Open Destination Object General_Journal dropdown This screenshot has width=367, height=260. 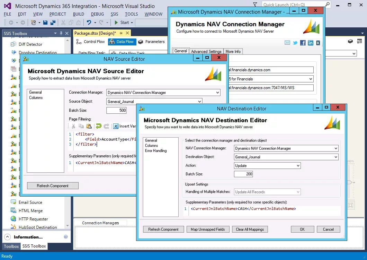point(335,157)
